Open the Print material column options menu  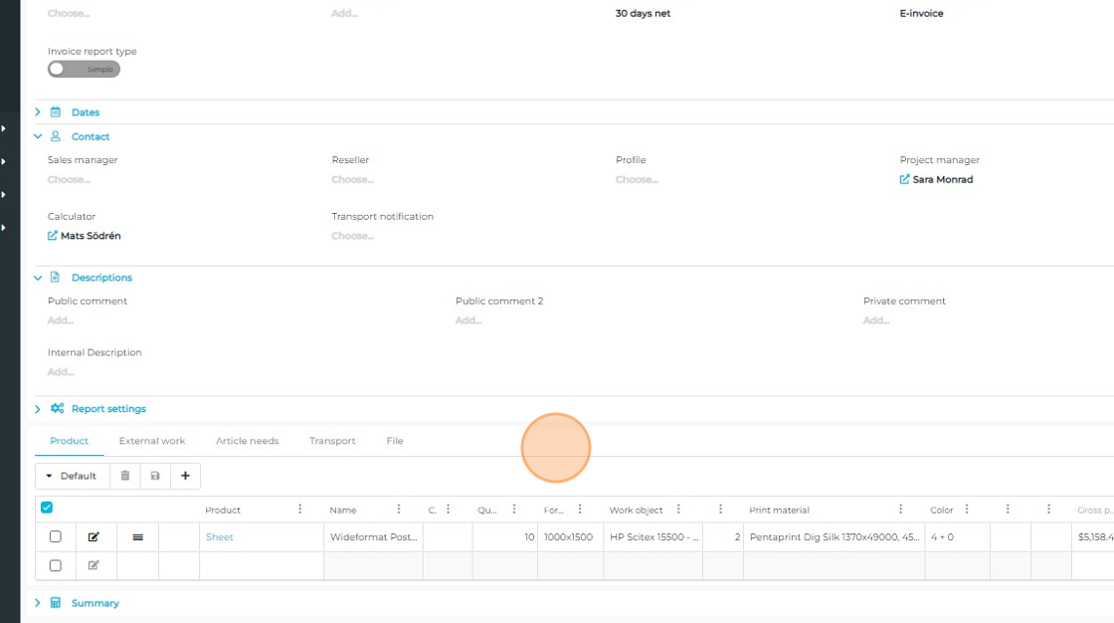[x=900, y=510]
